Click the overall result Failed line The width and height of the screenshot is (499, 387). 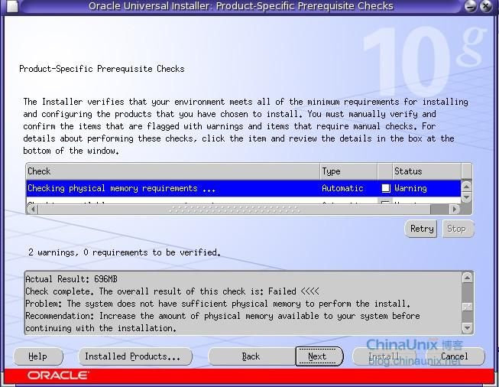coord(172,291)
